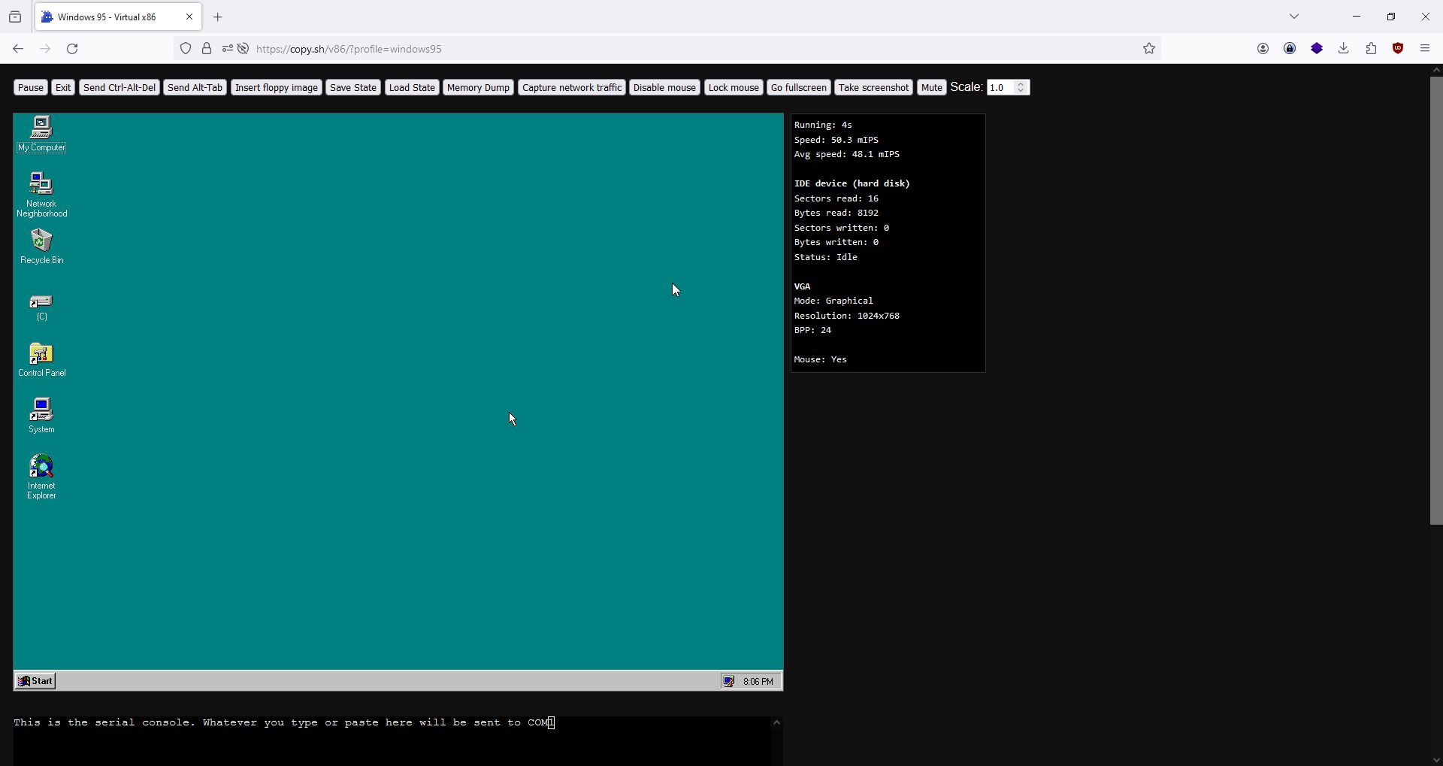Click the Memory Dump button
Viewport: 1443px width, 766px height.
(478, 88)
